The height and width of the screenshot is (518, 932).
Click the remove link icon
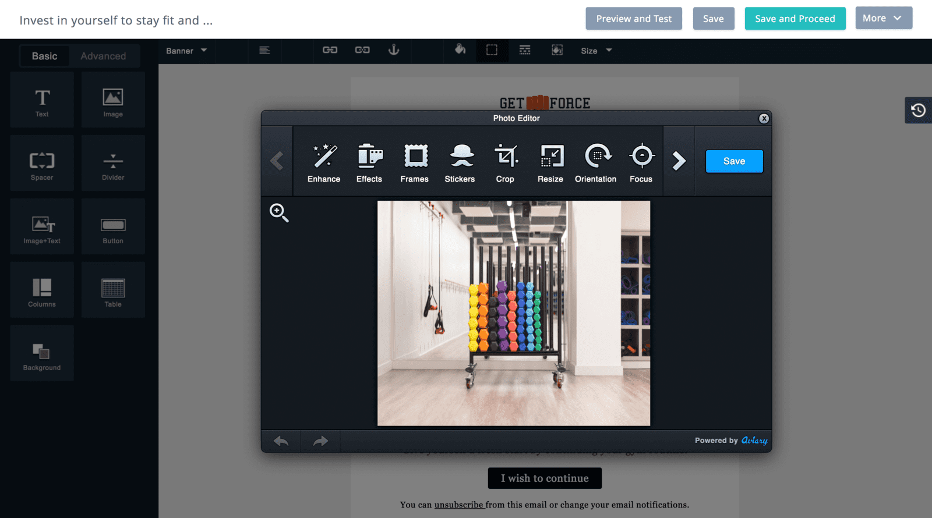tap(362, 50)
